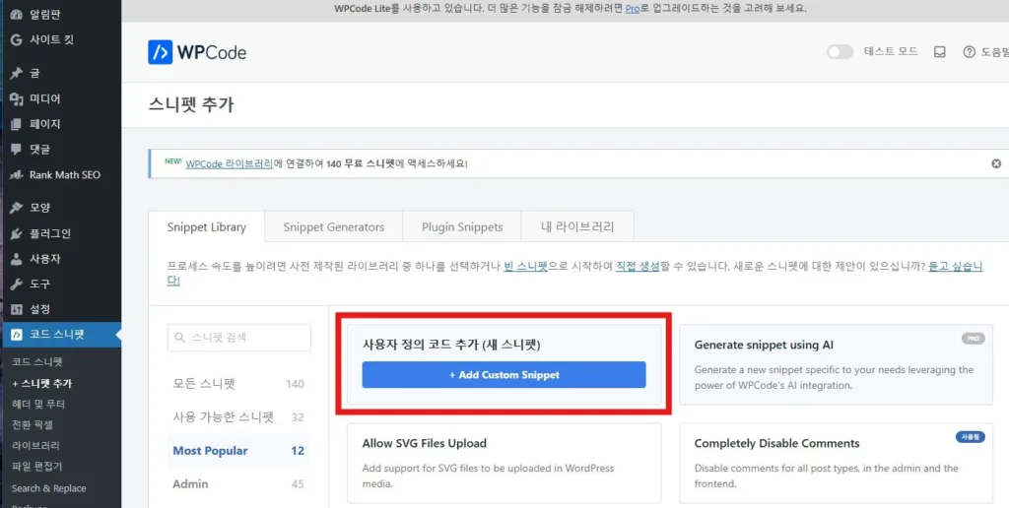Click the 댓글 comment bubble icon
This screenshot has width=1009, height=508.
click(x=17, y=150)
